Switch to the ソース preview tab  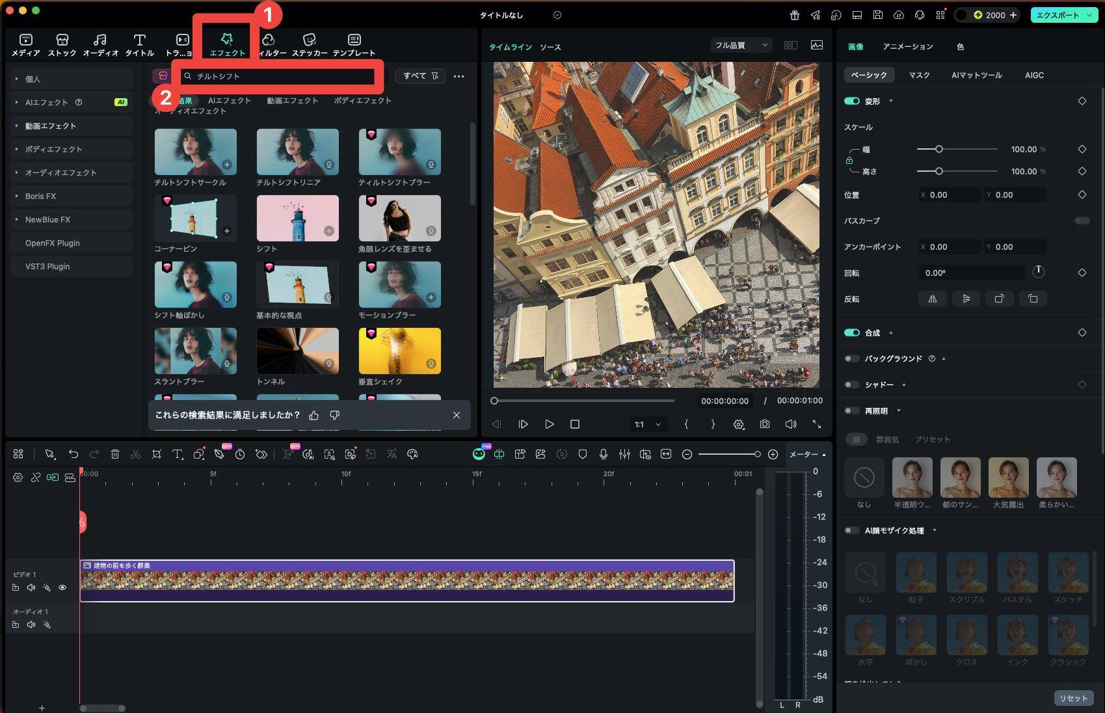[550, 47]
